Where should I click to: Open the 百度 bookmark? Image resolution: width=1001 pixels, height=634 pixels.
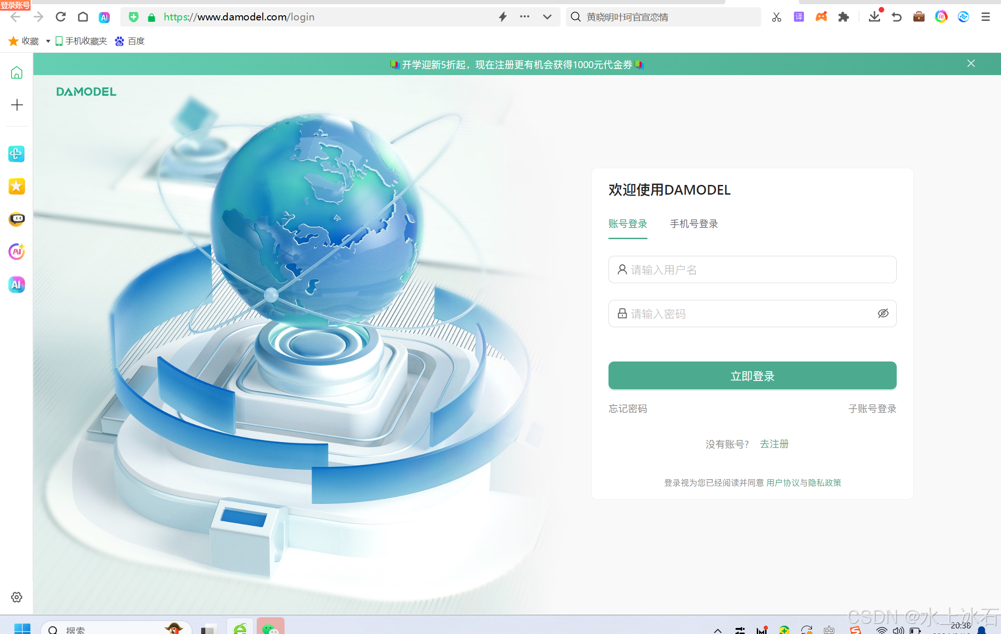[x=130, y=41]
